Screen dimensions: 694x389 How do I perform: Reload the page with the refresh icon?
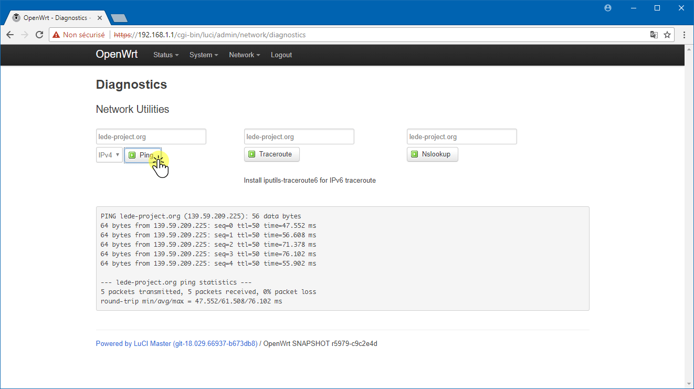pyautogui.click(x=39, y=35)
